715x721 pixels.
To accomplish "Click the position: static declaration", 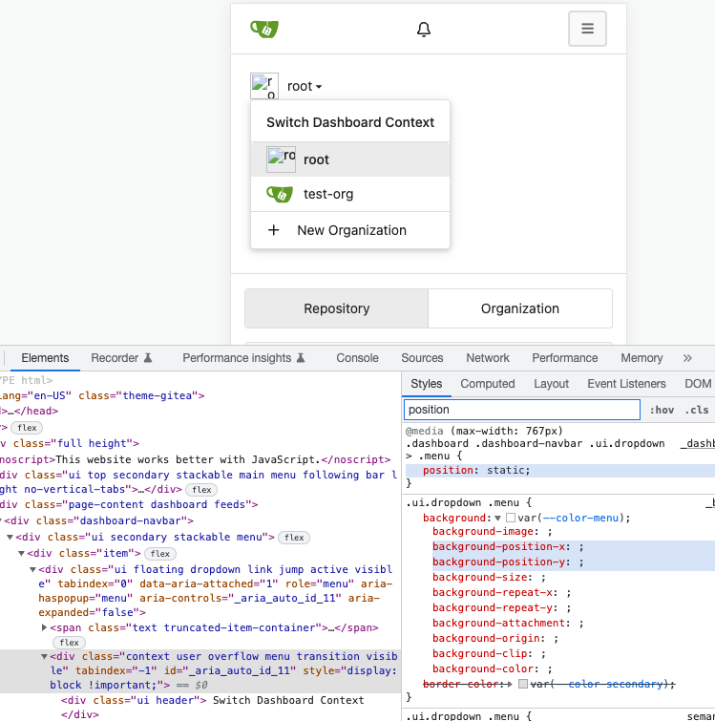I will click(x=476, y=470).
